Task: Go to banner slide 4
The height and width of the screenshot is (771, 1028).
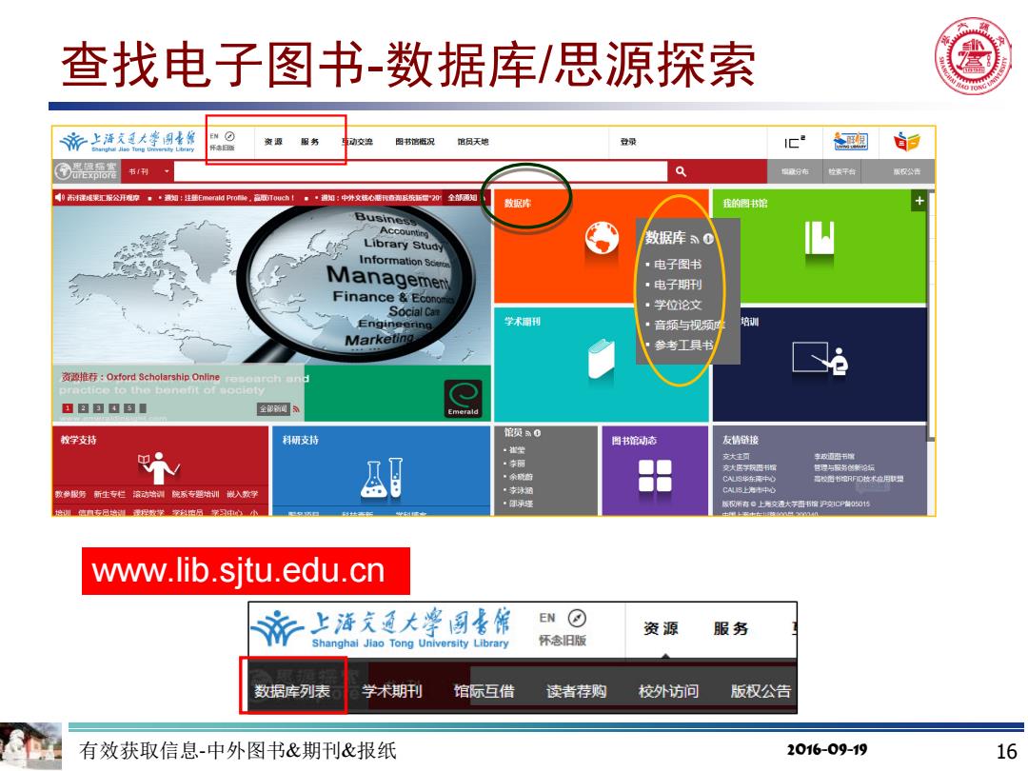Action: tap(113, 408)
